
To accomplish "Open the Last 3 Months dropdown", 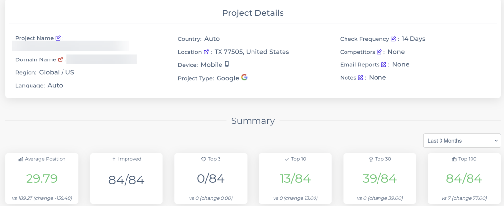I will (462, 141).
